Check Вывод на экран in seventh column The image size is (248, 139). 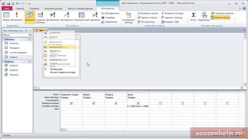[x=205, y=103]
